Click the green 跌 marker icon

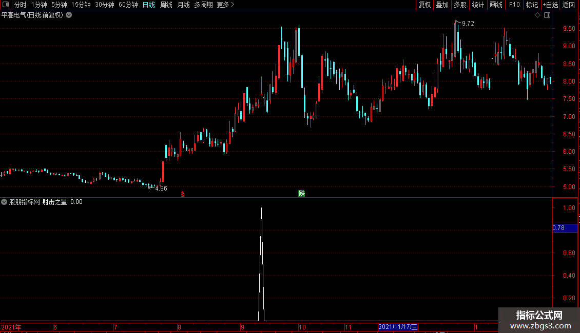pos(301,194)
